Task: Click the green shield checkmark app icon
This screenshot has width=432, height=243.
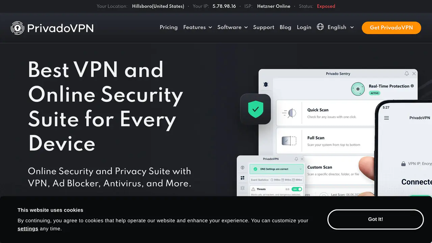Action: [x=255, y=109]
